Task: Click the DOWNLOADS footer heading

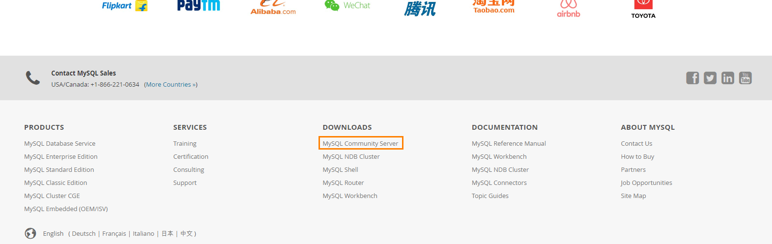Action: (x=347, y=127)
